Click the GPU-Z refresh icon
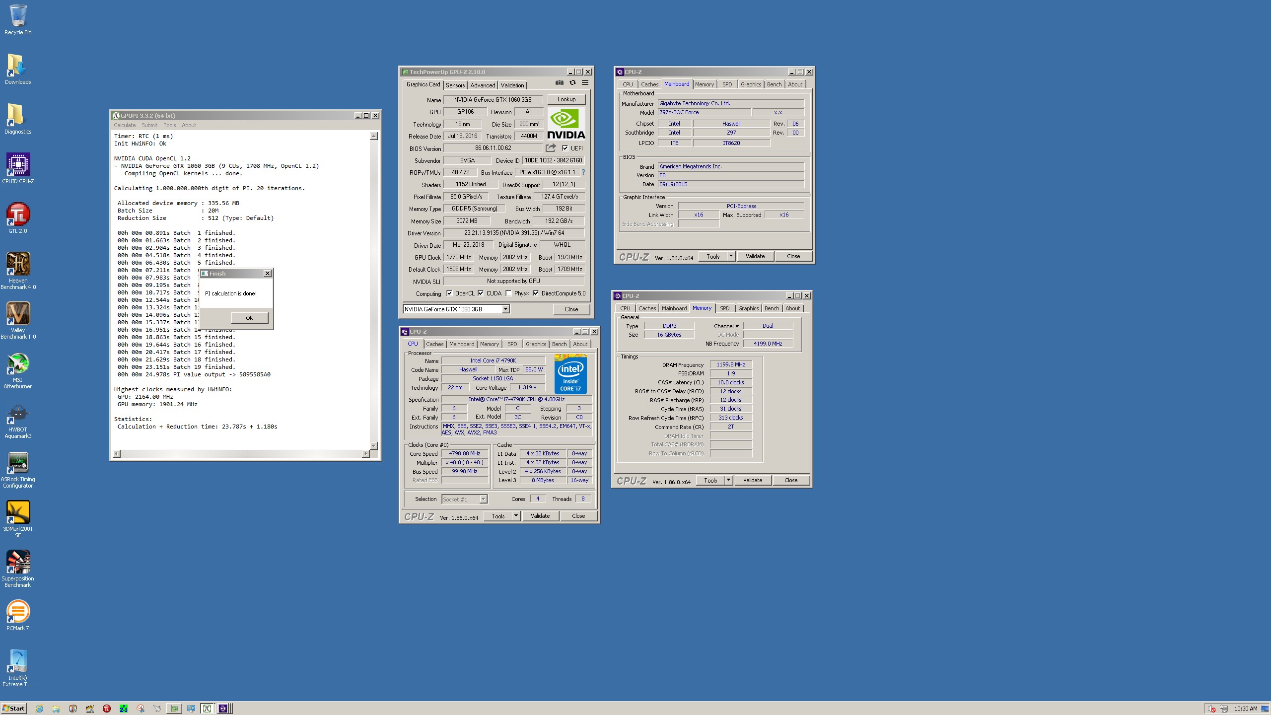 point(572,83)
